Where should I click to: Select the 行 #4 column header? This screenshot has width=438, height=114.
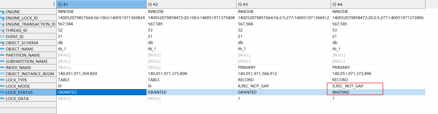pos(378,4)
